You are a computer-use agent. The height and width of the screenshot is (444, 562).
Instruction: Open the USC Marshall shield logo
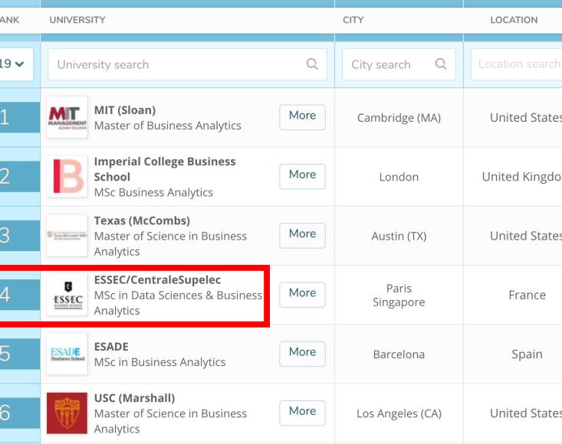[x=67, y=413]
